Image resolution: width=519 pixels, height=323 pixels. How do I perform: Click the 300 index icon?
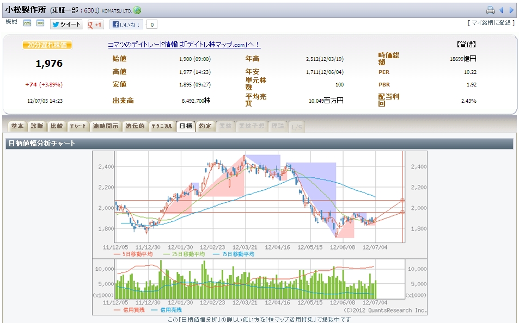click(x=40, y=23)
